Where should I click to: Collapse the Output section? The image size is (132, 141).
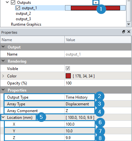coord(3,47)
